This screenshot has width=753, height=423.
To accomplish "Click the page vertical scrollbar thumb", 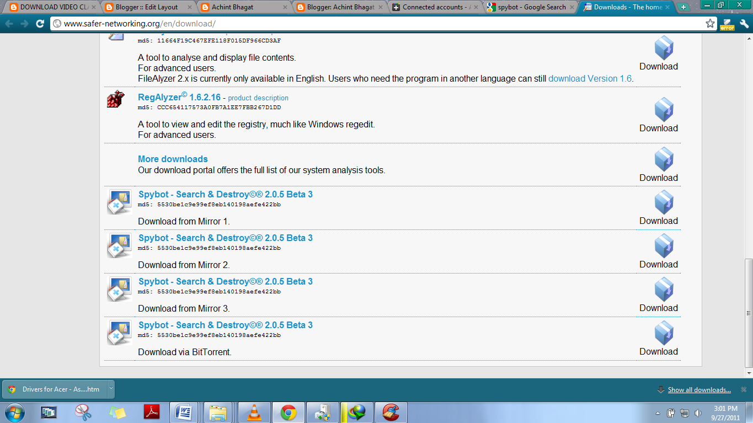I will point(748,313).
